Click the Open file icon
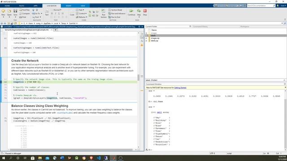Image resolution: width=287 pixels, height=161 pixels. 9,11
